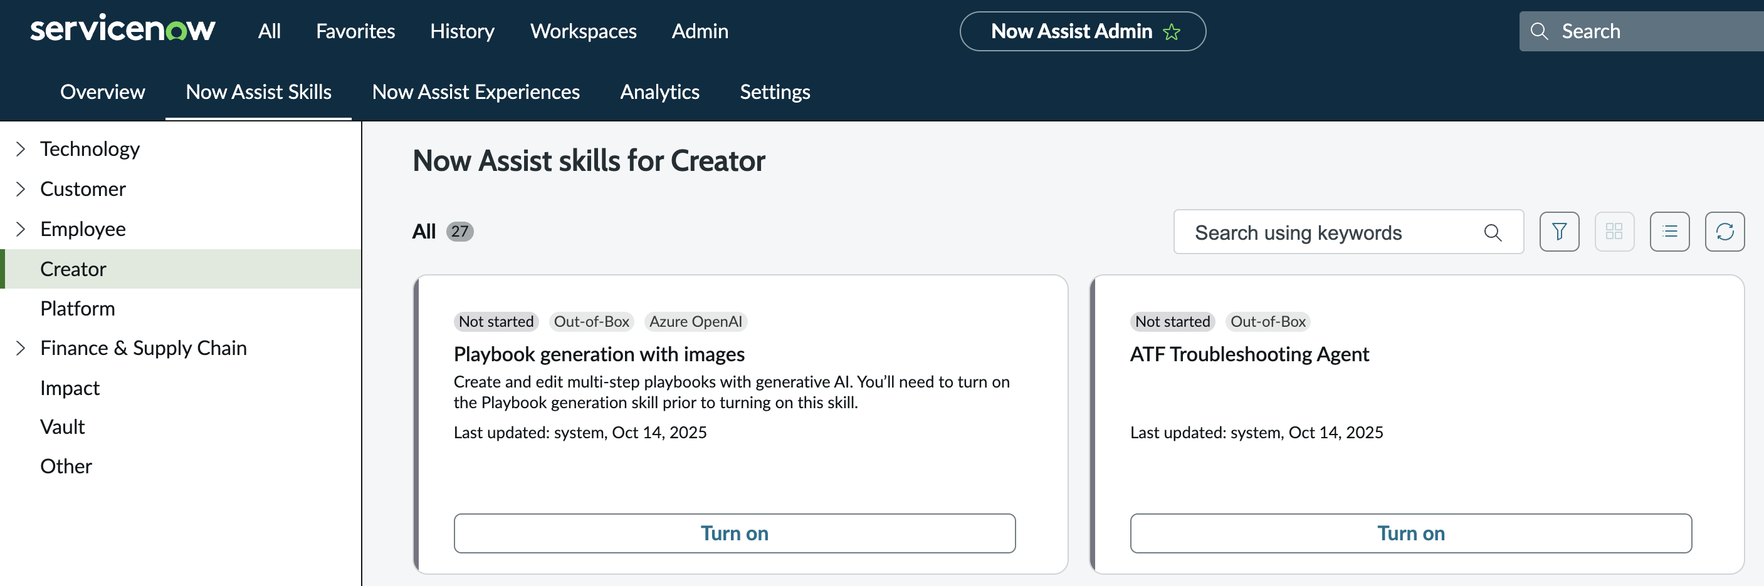The height and width of the screenshot is (586, 1764).
Task: Select Technology in the sidebar
Action: click(x=90, y=149)
